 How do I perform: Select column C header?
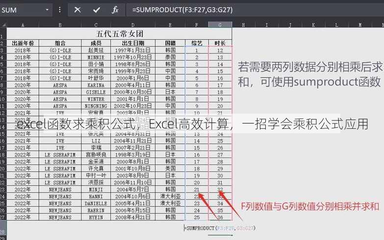point(96,25)
